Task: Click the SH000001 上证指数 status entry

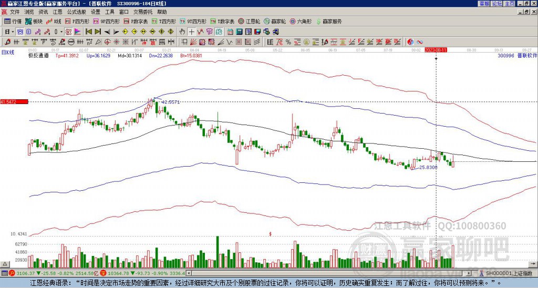Action: click(x=509, y=273)
